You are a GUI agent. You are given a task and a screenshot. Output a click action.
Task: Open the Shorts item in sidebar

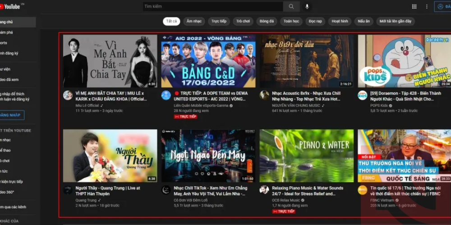pyautogui.click(x=18, y=43)
